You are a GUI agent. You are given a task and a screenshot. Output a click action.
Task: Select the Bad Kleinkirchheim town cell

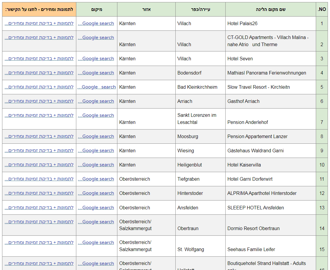click(197, 87)
